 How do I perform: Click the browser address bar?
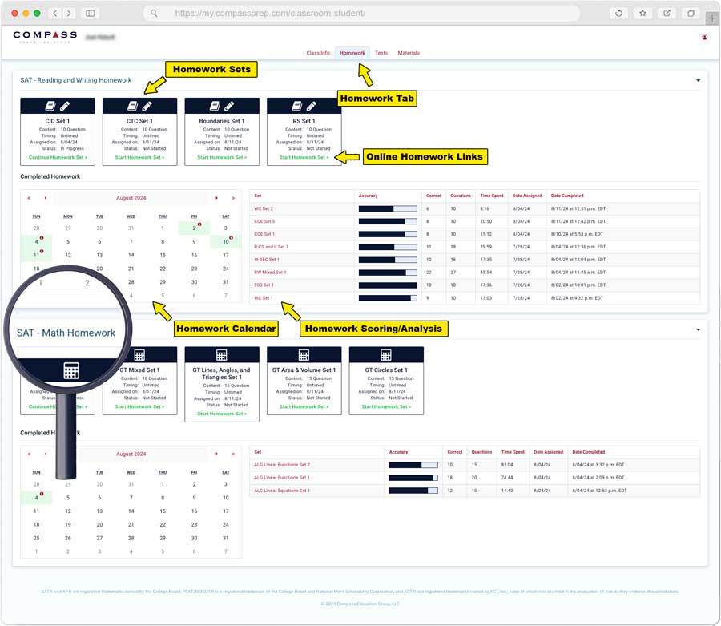[360, 14]
